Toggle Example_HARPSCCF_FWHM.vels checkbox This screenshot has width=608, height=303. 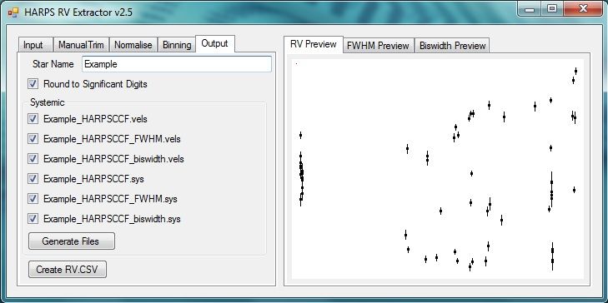tap(33, 138)
